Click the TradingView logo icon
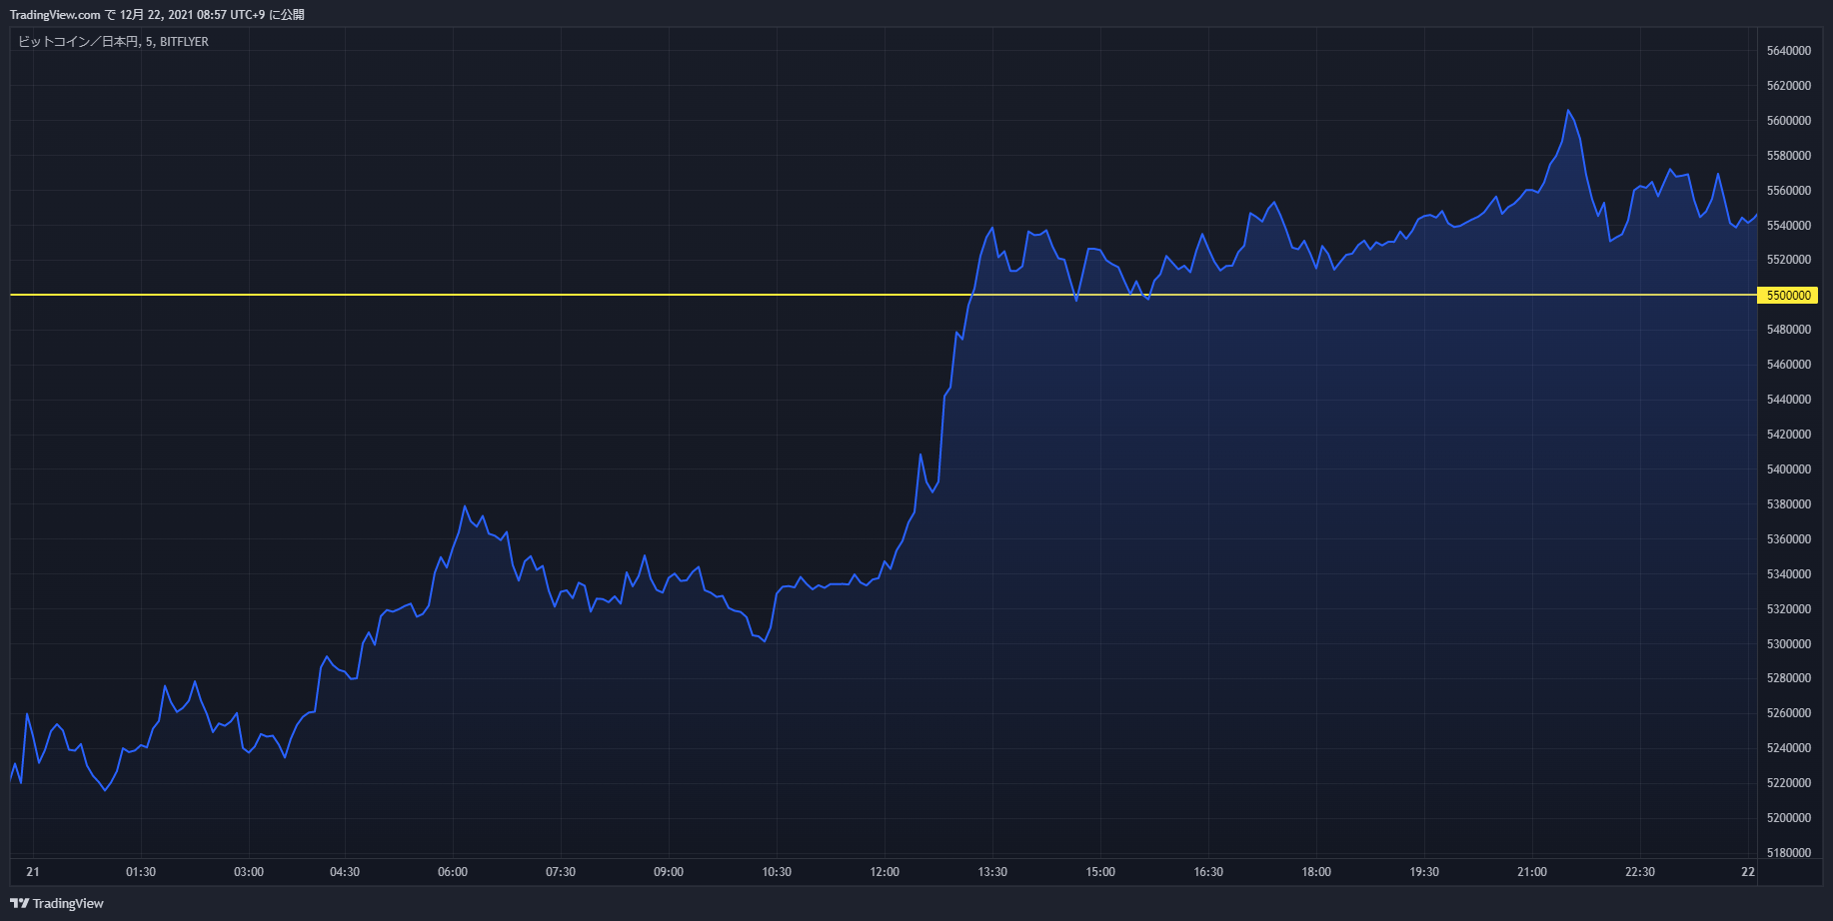 19,903
